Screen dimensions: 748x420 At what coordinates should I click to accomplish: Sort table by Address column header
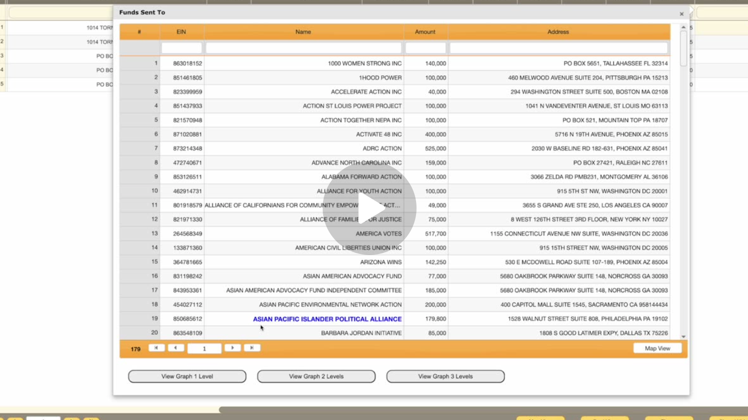click(558, 32)
